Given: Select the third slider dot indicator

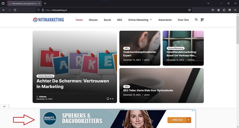Looking at the screenshot, I should coord(113,99).
